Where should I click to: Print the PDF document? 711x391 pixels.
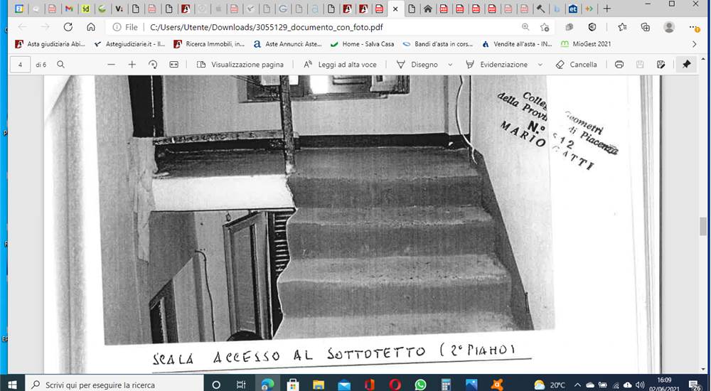[619, 65]
